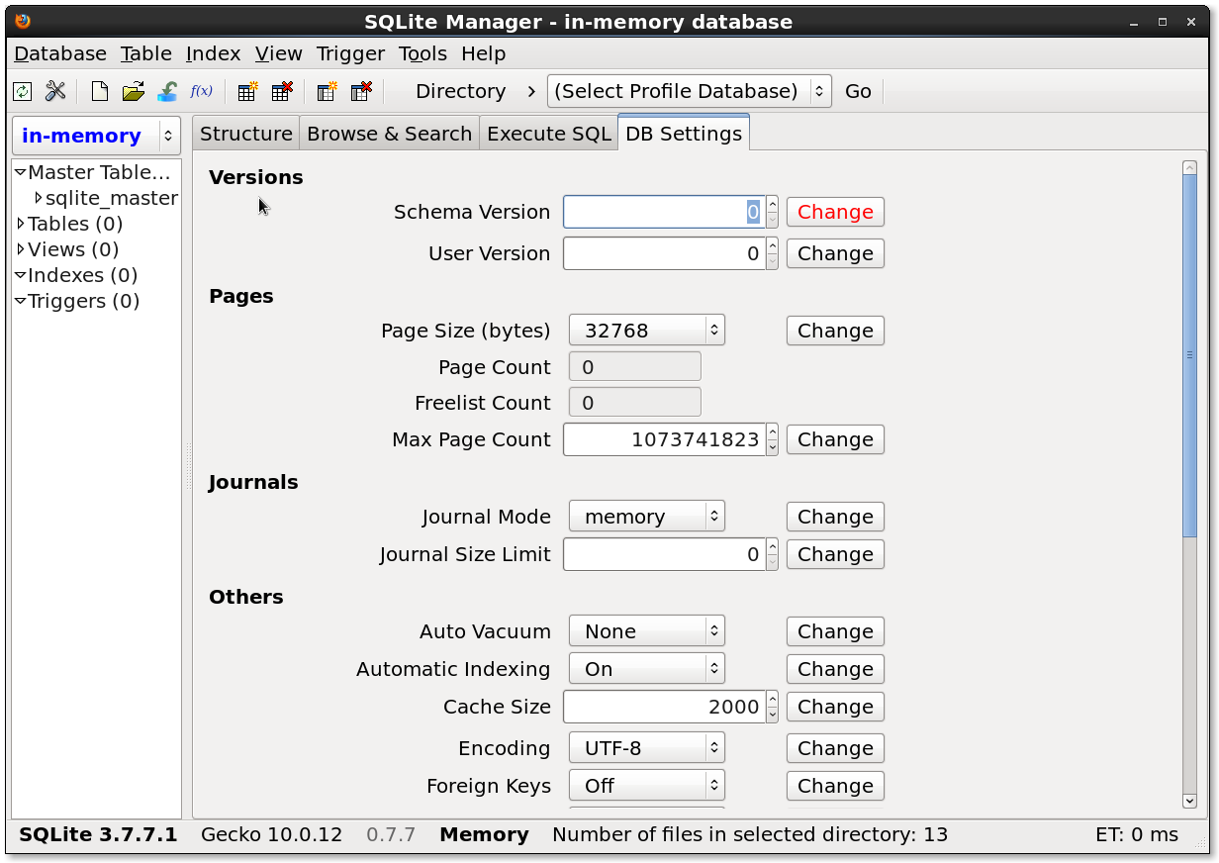Image resolution: width=1219 pixels, height=863 pixels.
Task: Click Change beside Foreign Keys
Action: pos(835,786)
